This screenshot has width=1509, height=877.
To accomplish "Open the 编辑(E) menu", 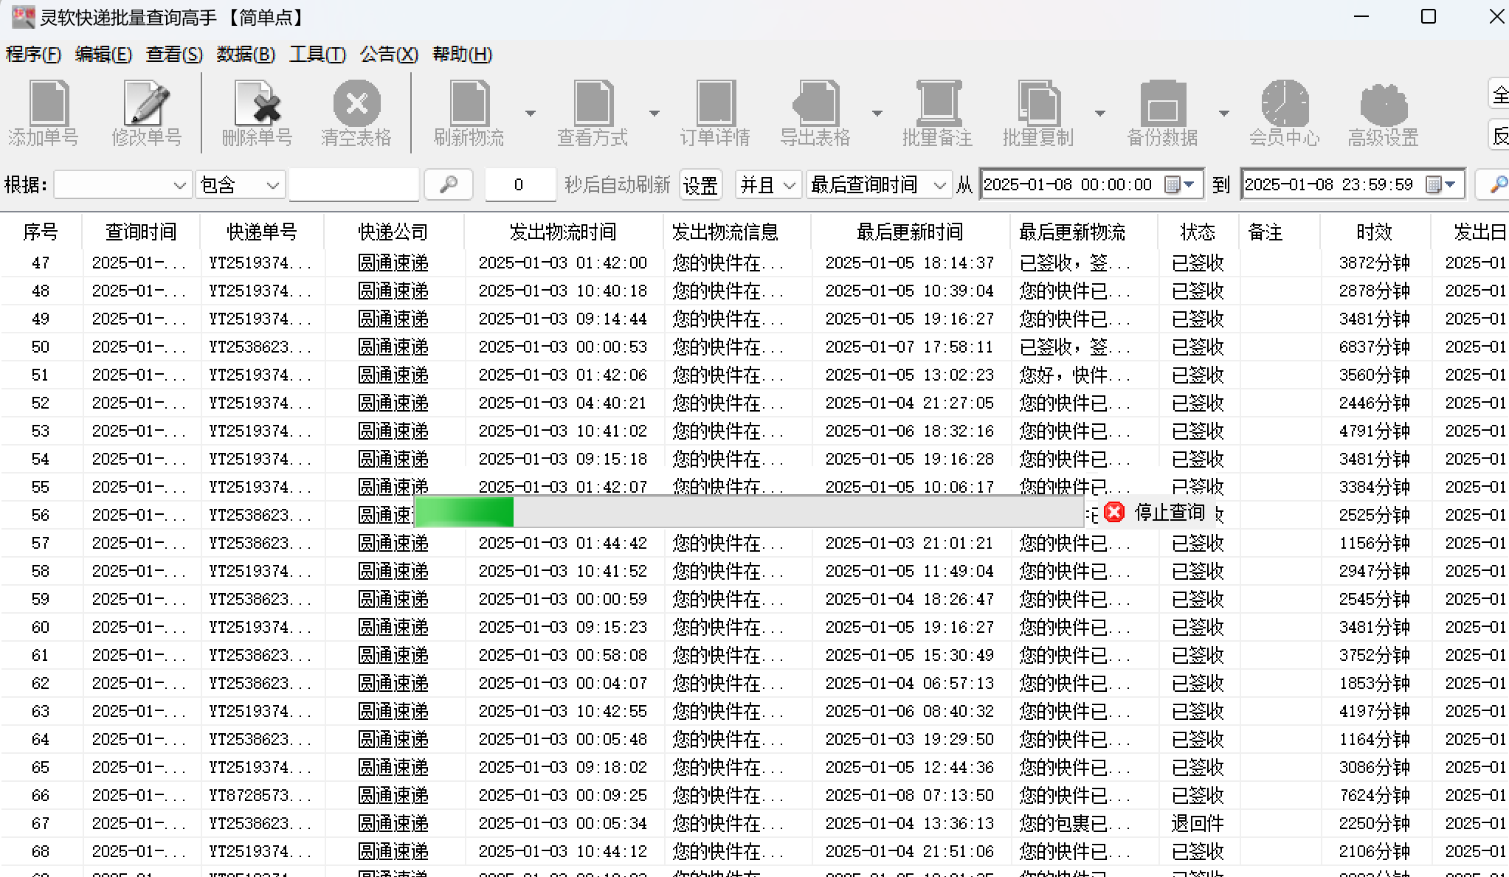I will tap(103, 55).
